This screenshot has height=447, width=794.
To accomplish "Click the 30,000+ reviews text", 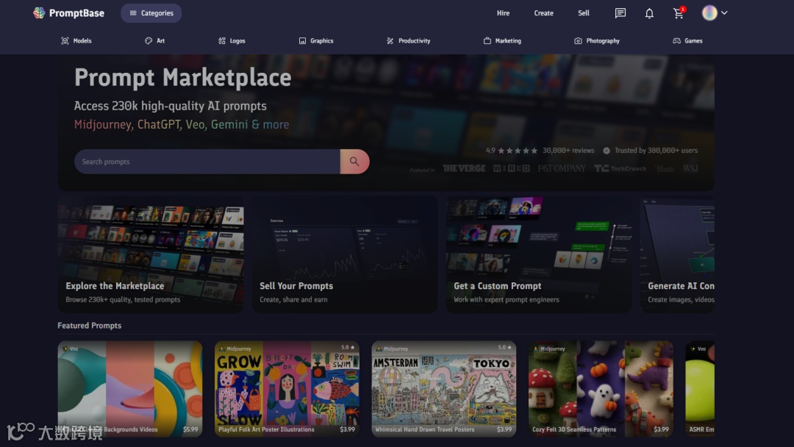I will click(568, 151).
